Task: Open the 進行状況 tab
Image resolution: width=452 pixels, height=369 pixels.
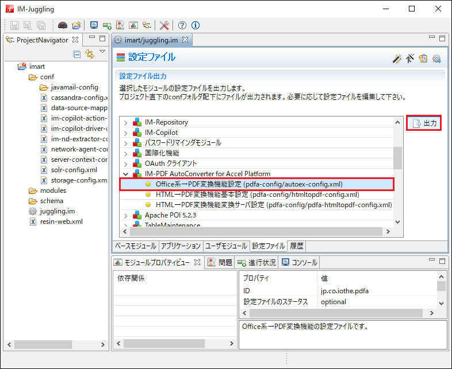Action: click(x=256, y=262)
